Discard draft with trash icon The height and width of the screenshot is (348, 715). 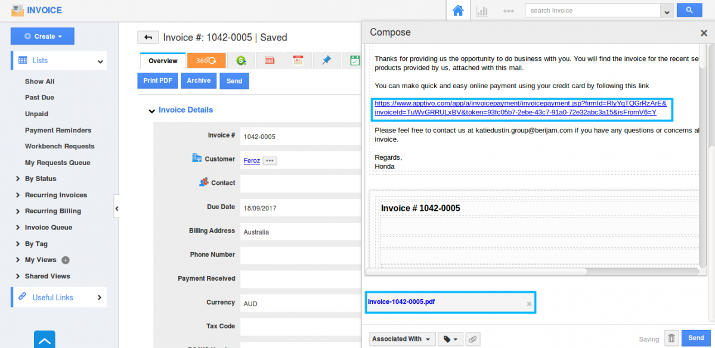671,338
